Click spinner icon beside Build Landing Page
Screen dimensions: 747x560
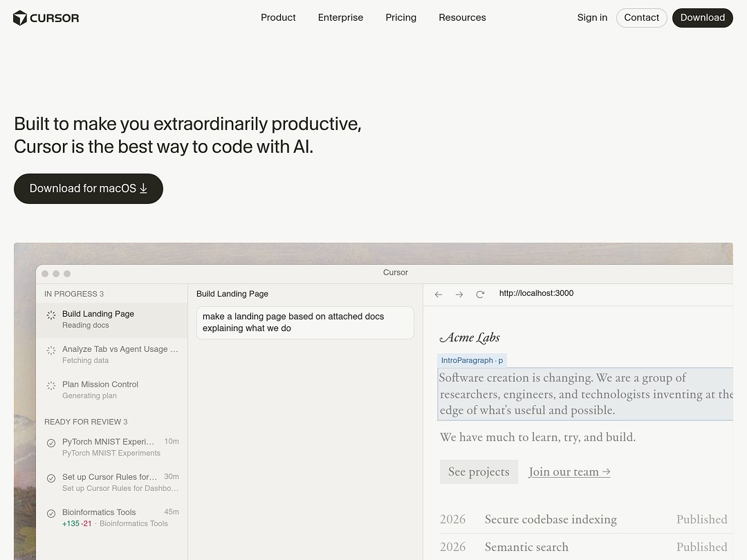pyautogui.click(x=51, y=315)
